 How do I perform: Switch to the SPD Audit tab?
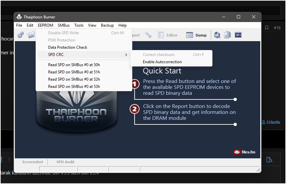(x=66, y=162)
